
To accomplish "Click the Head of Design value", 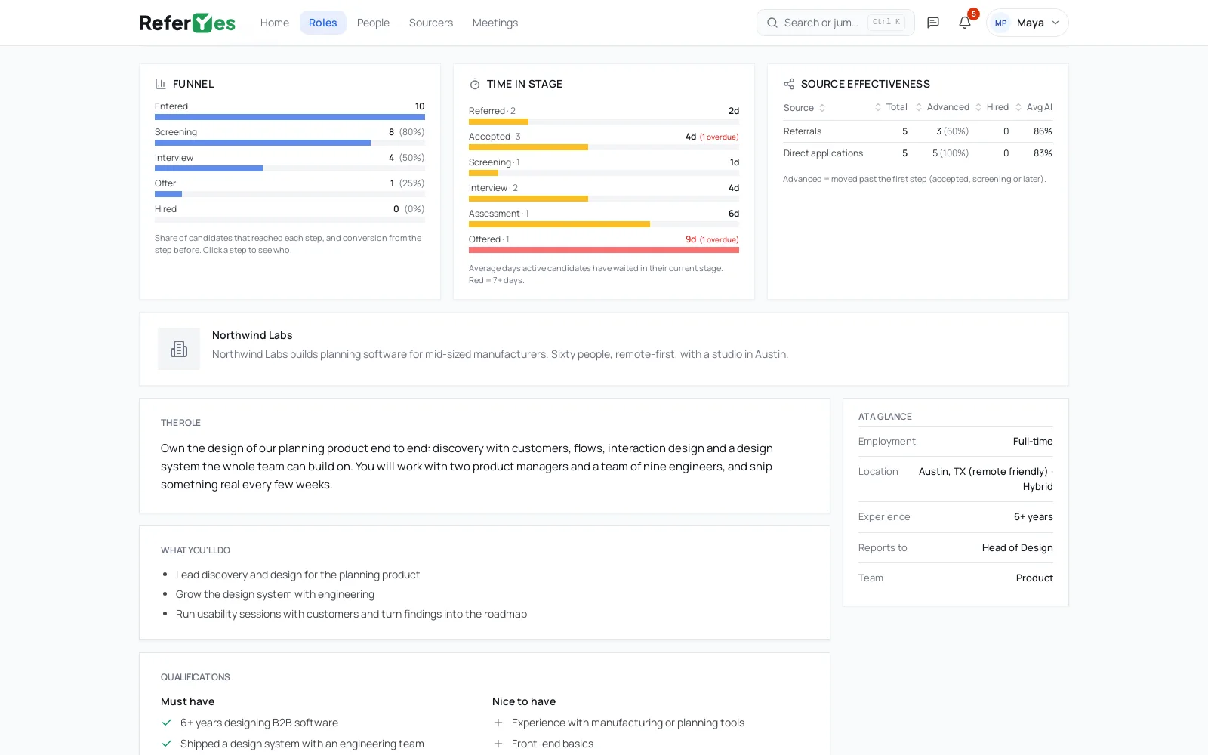I will (1018, 548).
